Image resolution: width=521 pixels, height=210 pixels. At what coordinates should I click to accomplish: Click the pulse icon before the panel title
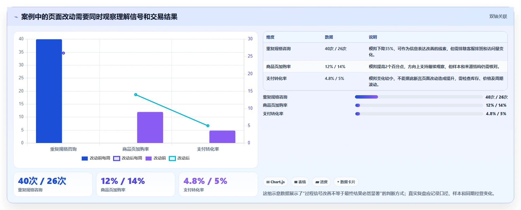tap(16, 17)
